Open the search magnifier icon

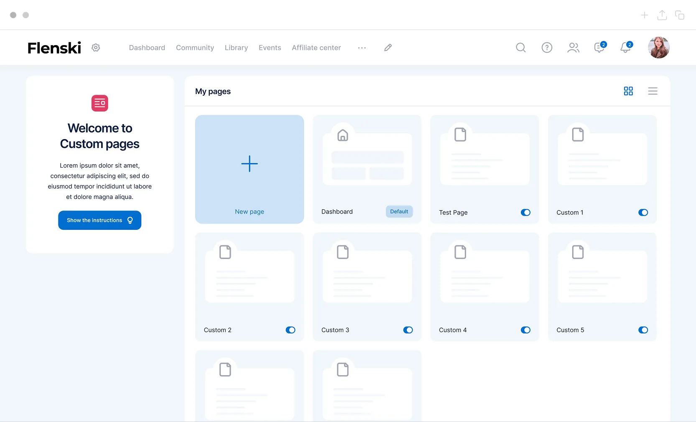point(520,48)
